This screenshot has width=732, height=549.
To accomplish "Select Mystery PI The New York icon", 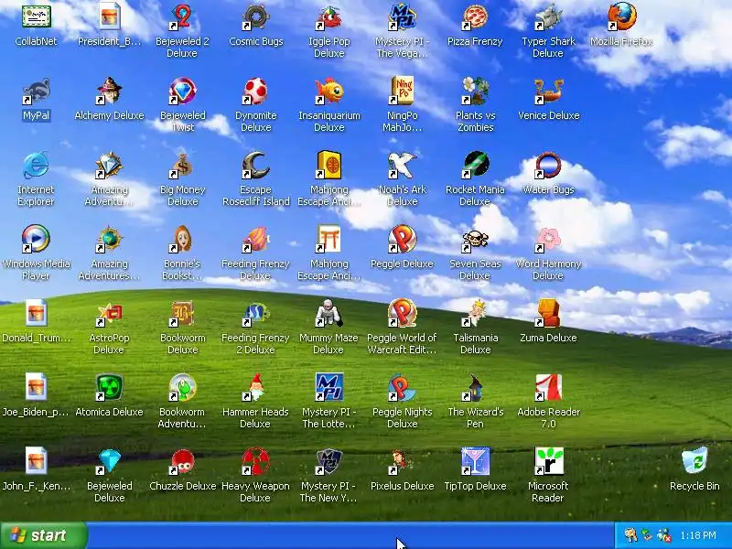I will (x=328, y=461).
